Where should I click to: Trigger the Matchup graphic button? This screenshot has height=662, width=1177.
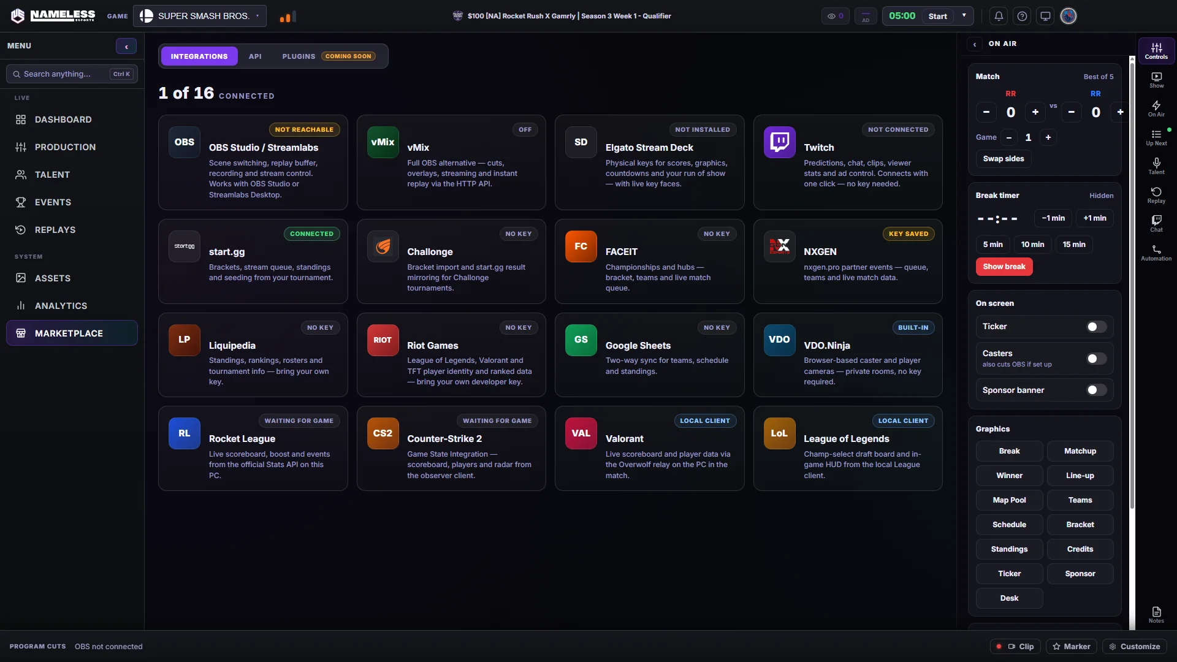(x=1080, y=451)
